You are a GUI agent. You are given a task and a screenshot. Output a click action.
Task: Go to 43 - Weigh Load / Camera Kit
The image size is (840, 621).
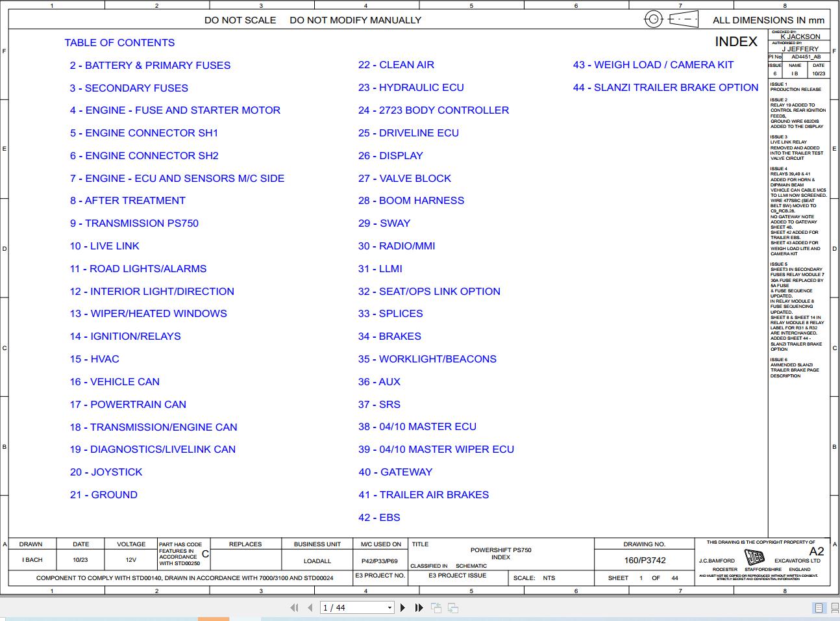[653, 65]
